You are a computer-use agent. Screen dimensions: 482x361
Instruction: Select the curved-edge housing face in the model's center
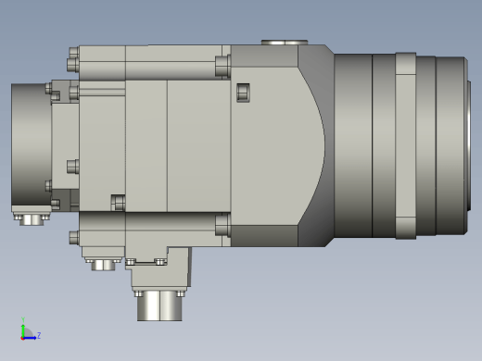pyautogui.click(x=277, y=145)
